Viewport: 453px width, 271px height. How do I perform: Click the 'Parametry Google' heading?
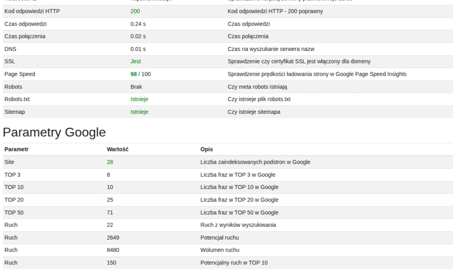click(x=54, y=132)
